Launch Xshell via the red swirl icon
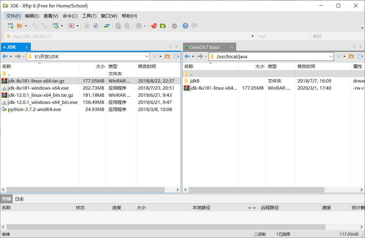The width and height of the screenshot is (365, 238). click(154, 26)
